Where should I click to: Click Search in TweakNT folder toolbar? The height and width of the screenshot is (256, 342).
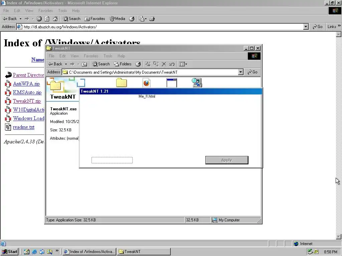(101, 64)
